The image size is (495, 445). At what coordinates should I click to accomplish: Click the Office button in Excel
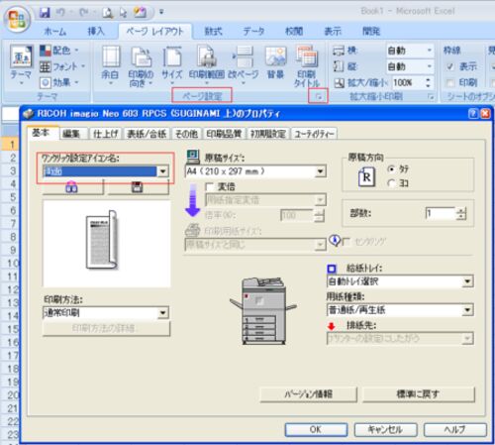[x=17, y=19]
